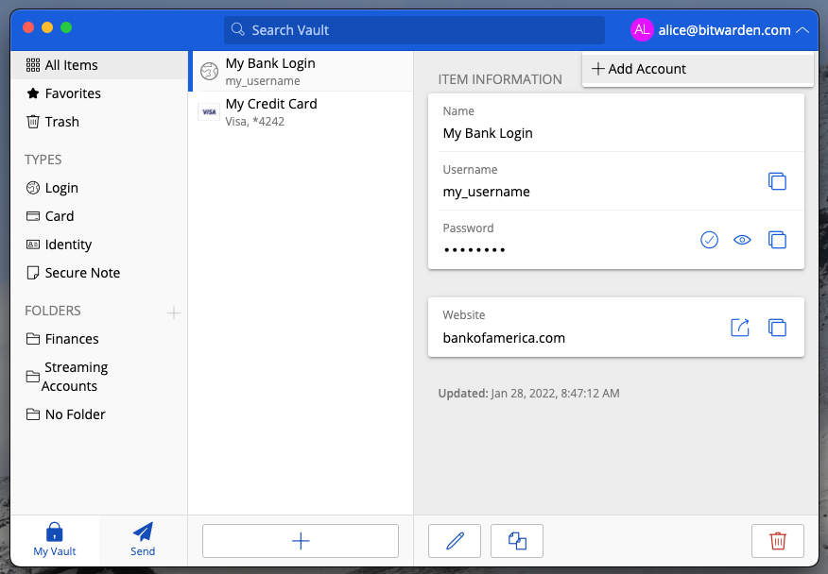Delete item with red trash icon

tap(778, 541)
